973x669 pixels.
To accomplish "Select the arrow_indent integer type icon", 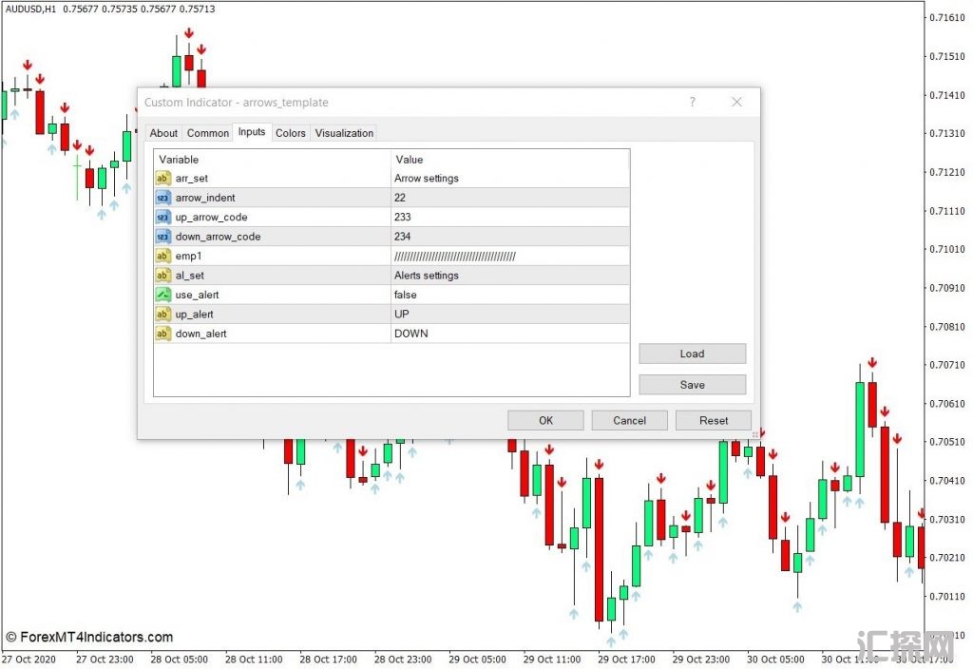I will (162, 198).
